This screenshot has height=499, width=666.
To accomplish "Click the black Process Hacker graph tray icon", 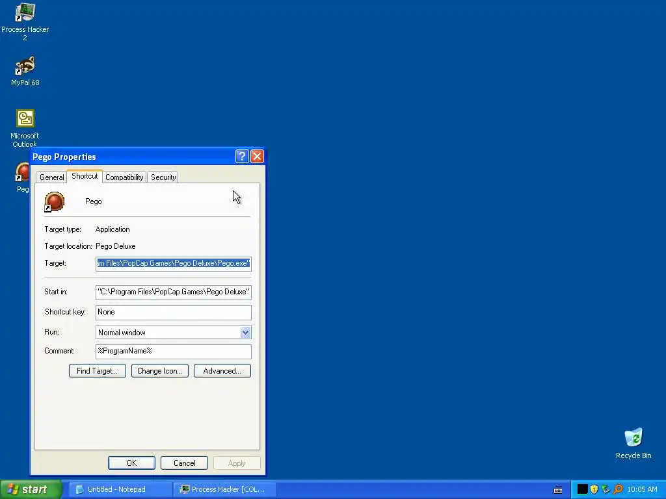I will 582,489.
